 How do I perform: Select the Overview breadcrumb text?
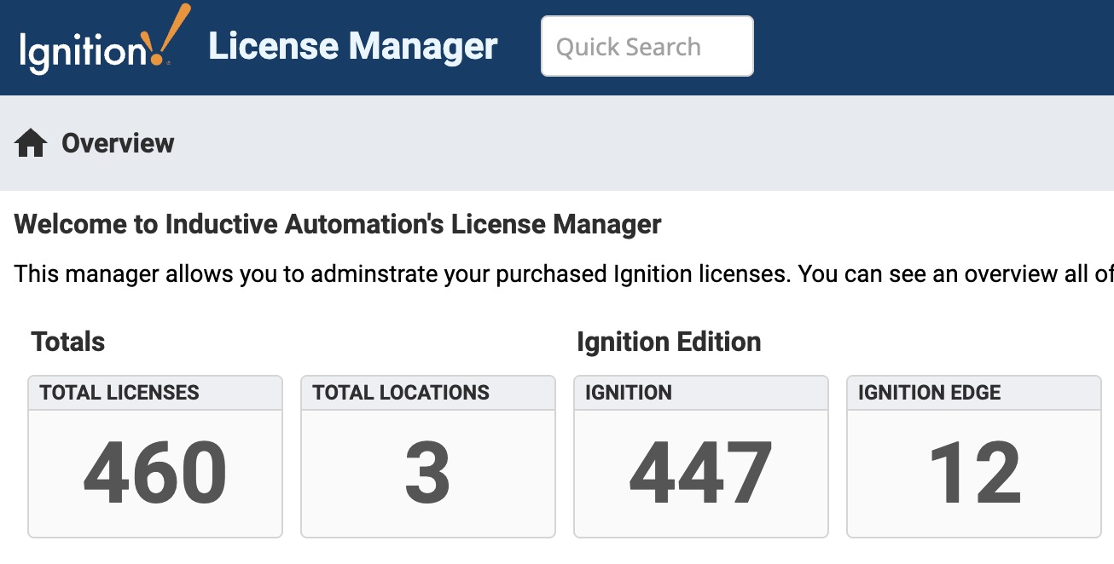pyautogui.click(x=118, y=143)
